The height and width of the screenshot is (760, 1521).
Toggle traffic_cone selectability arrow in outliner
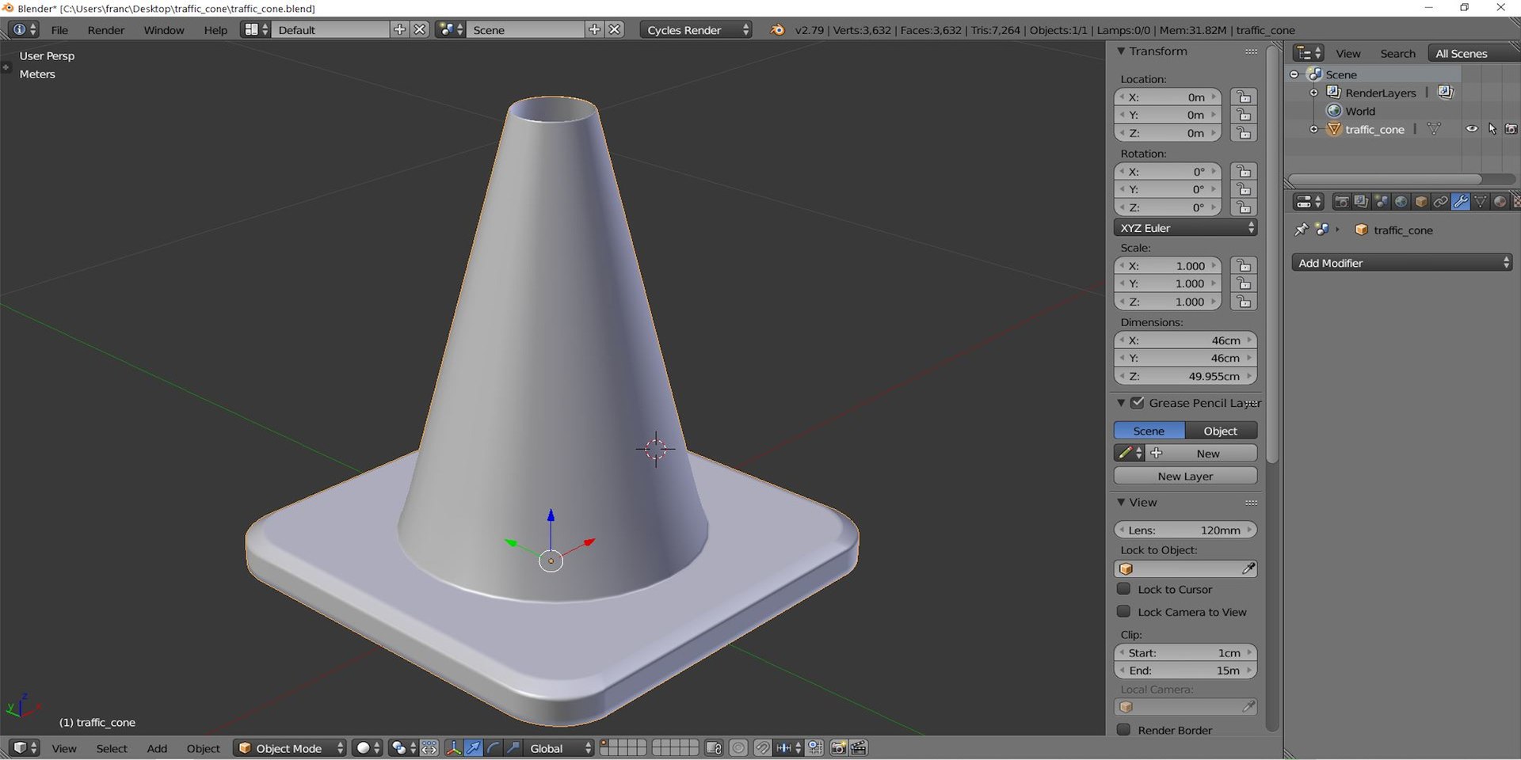1492,129
